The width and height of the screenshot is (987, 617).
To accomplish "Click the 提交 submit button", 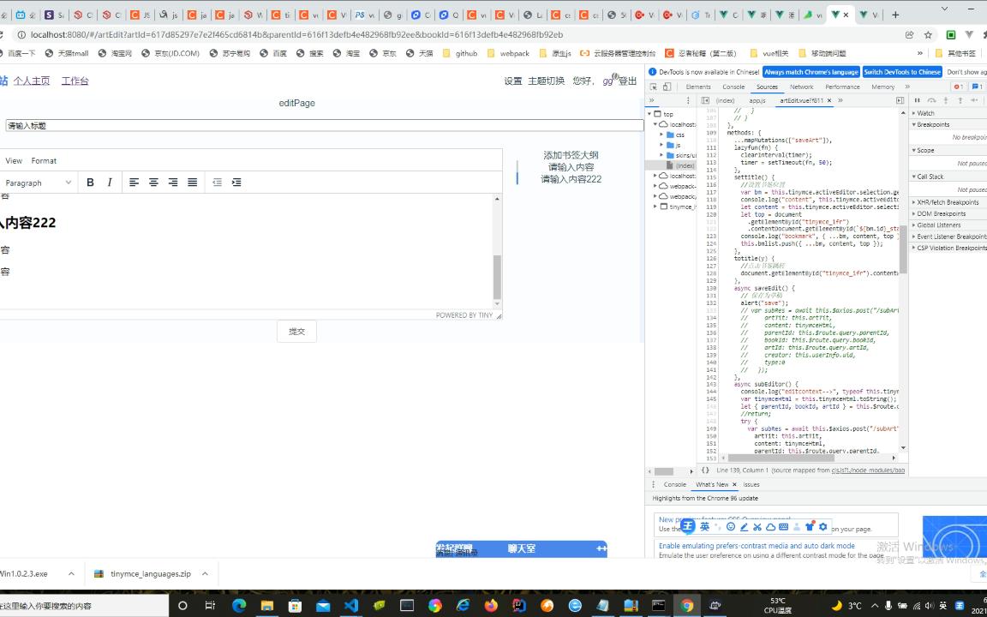I will coord(296,331).
